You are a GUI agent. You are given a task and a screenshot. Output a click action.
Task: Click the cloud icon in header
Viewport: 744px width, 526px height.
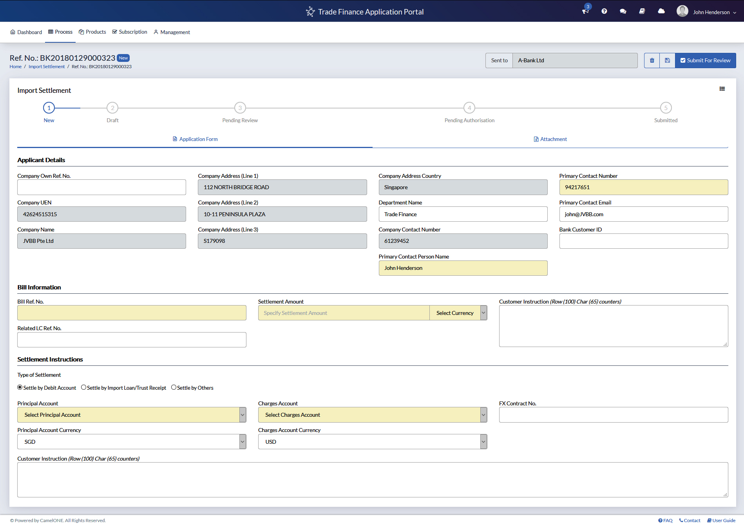tap(661, 11)
